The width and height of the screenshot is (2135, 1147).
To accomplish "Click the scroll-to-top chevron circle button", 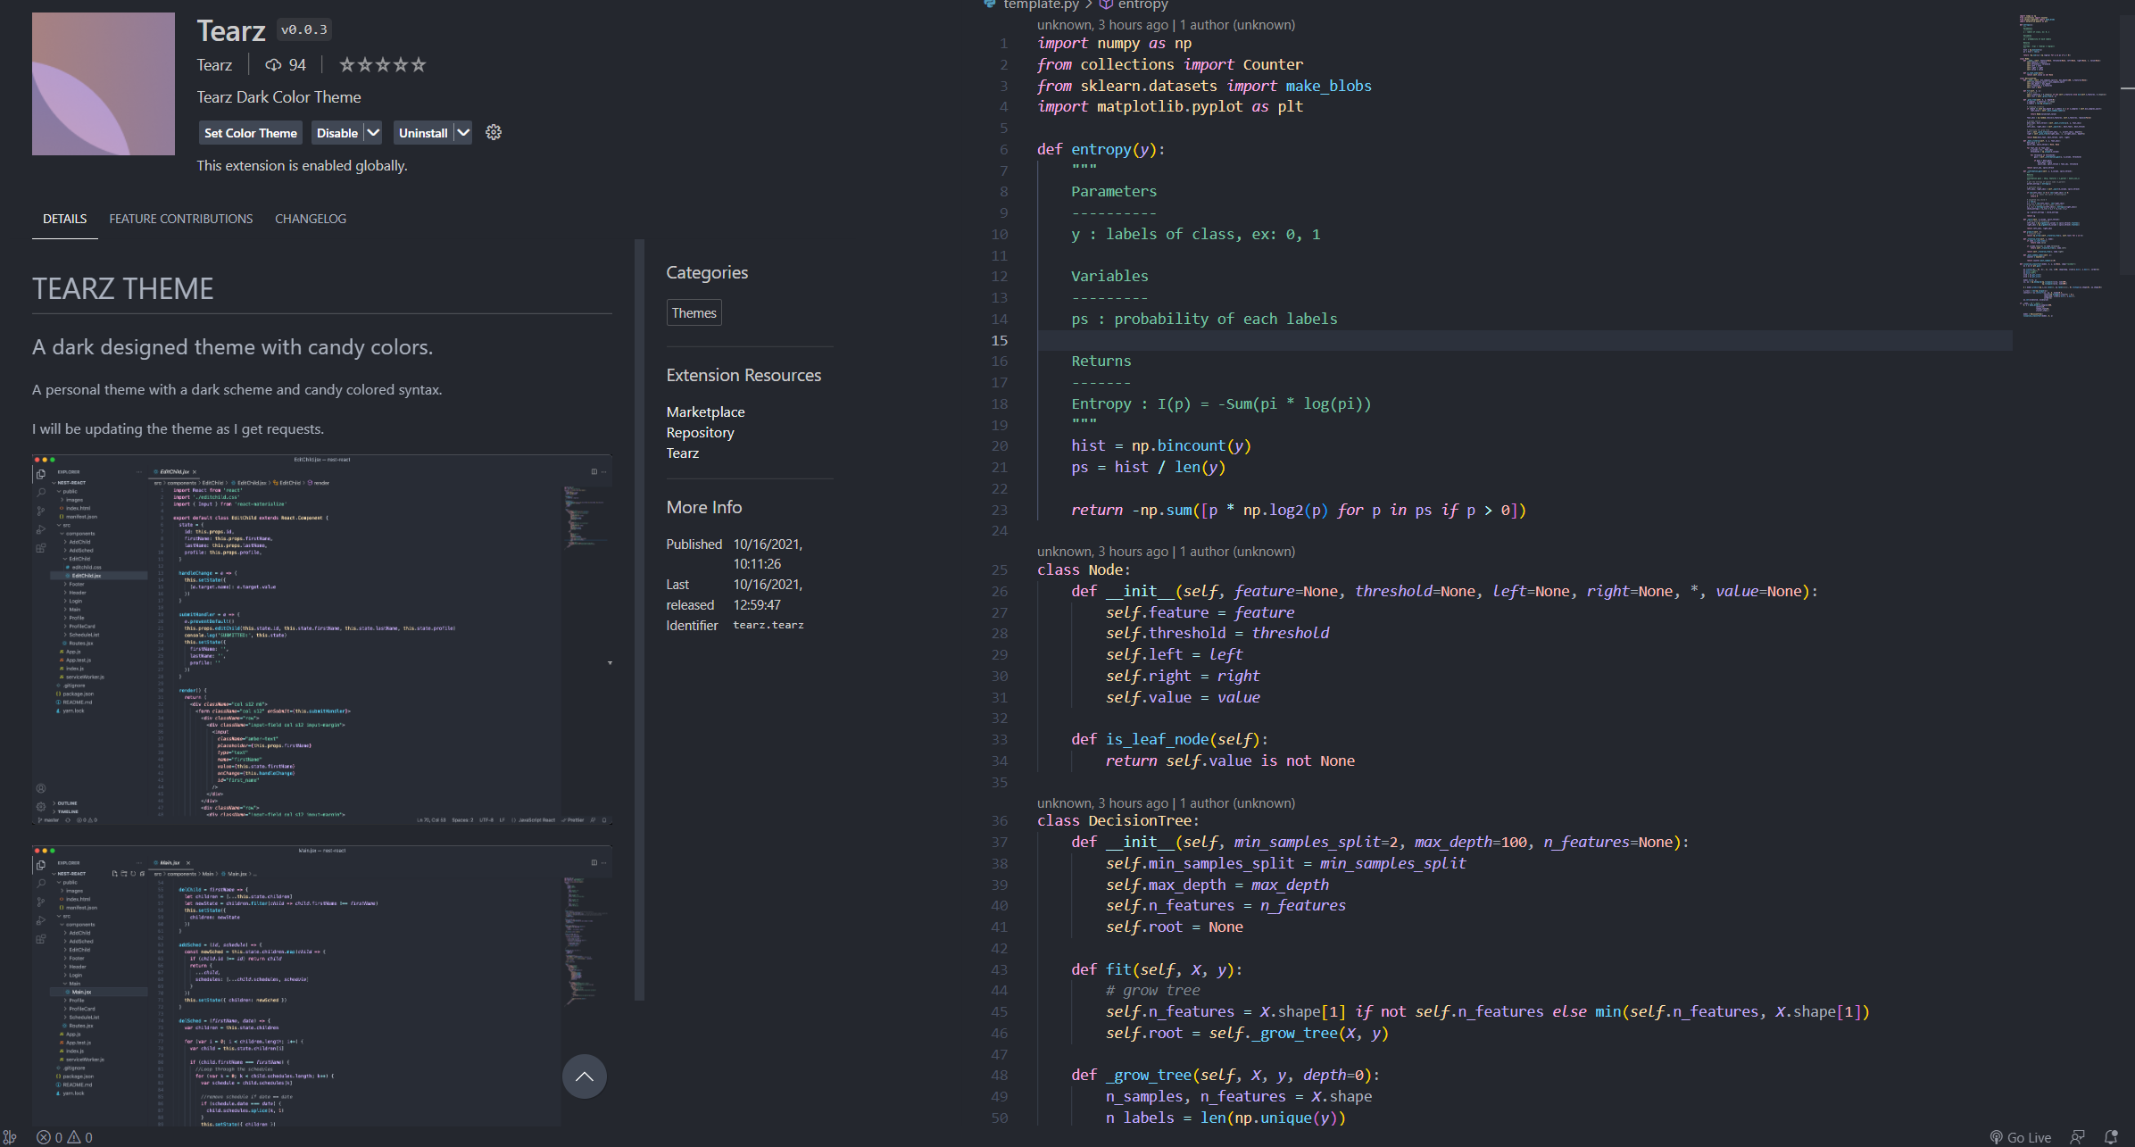I will pyautogui.click(x=584, y=1076).
